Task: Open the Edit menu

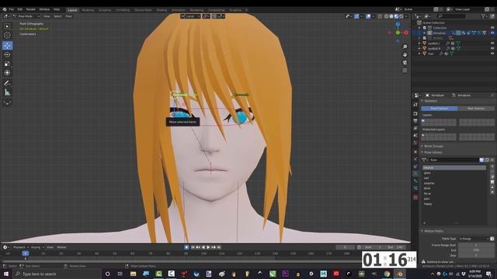Action: [x=20, y=9]
